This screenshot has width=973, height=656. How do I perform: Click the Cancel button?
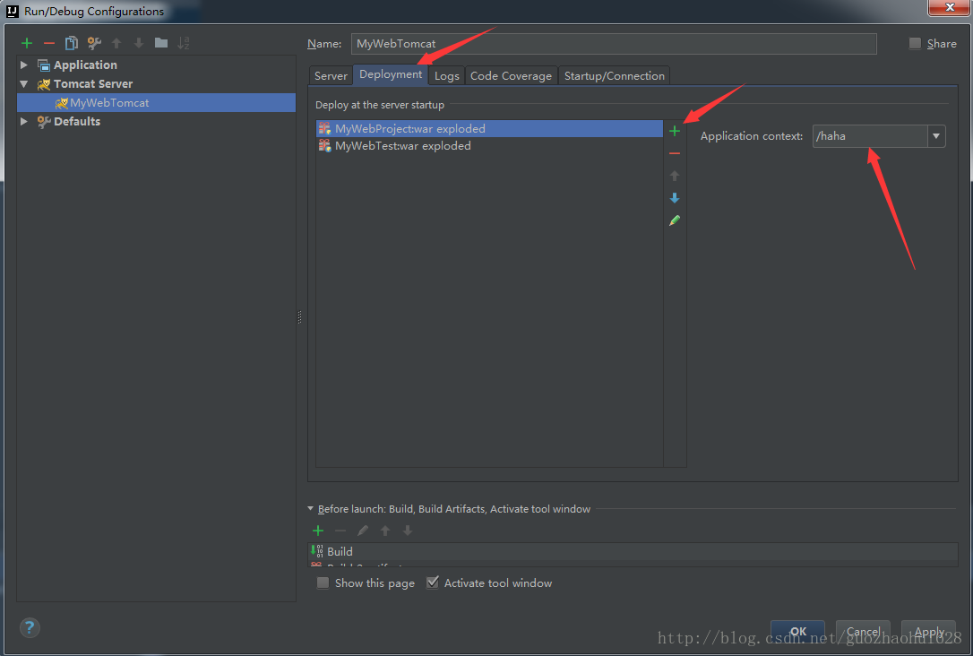pyautogui.click(x=863, y=632)
